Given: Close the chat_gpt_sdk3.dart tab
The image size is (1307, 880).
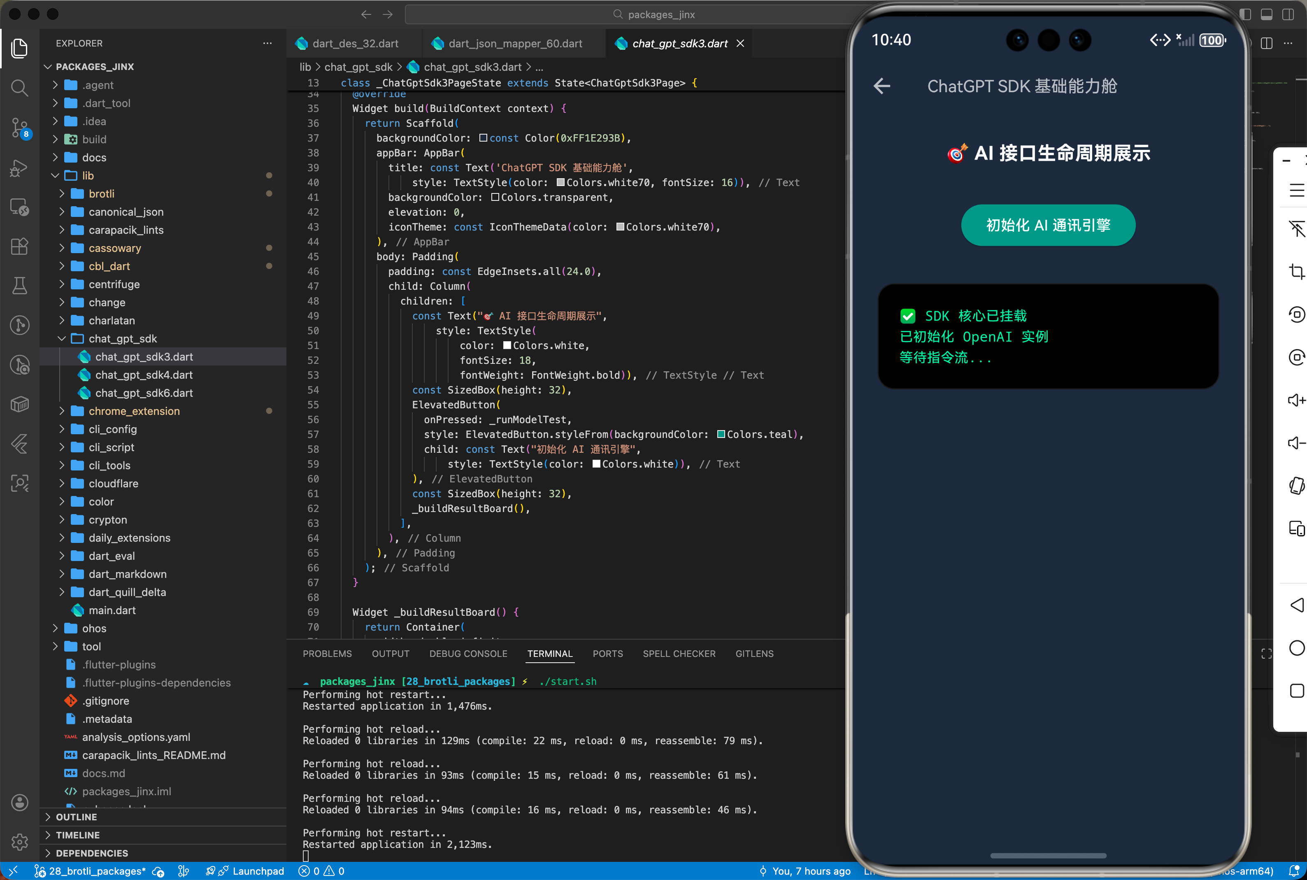Looking at the screenshot, I should click(740, 43).
